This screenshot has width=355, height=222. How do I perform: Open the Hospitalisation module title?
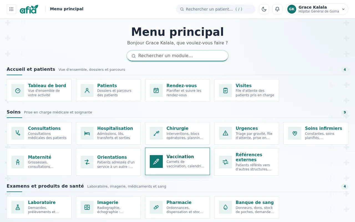pos(115,128)
